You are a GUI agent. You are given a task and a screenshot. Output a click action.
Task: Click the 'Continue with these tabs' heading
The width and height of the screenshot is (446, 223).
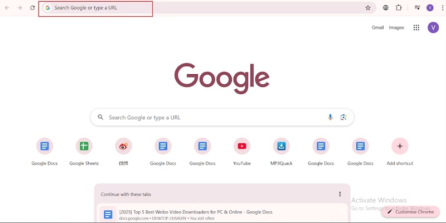pyautogui.click(x=126, y=194)
